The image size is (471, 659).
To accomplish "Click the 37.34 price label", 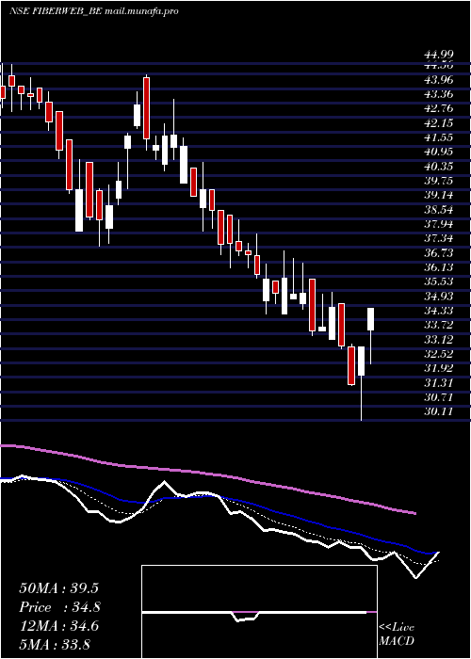I will pos(439,239).
